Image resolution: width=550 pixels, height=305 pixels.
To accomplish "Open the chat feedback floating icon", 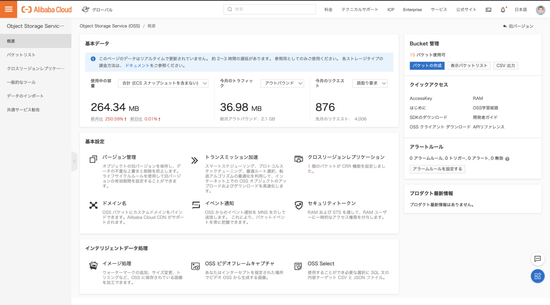I will (x=538, y=259).
